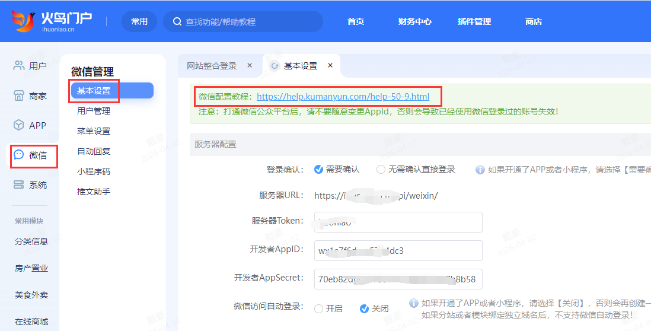Screen dimensions: 651x331
Task: Open 推文助手 in 微信管理 menu
Action: click(x=94, y=192)
